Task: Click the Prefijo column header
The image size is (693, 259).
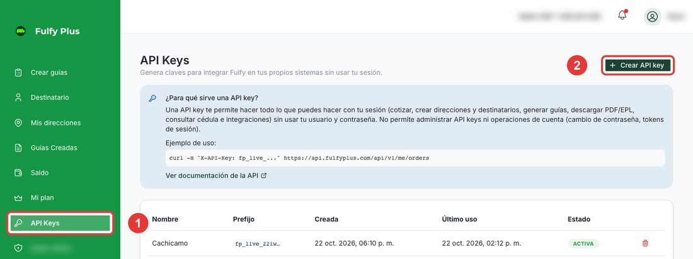Action: 244,219
